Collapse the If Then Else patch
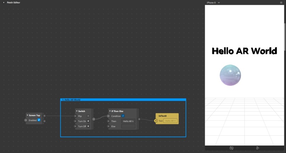The width and height of the screenshot is (286, 153). pyautogui.click(x=110, y=111)
